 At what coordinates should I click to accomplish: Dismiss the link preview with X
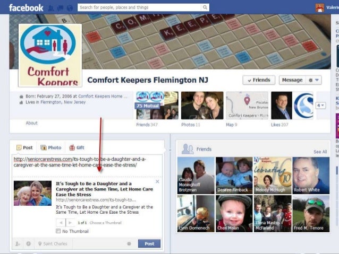[x=157, y=182]
